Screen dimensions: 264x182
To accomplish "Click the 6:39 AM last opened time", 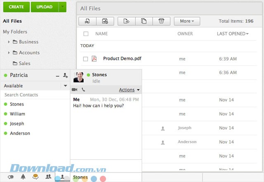I will [228, 59].
